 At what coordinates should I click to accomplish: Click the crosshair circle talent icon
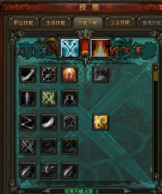point(49,74)
